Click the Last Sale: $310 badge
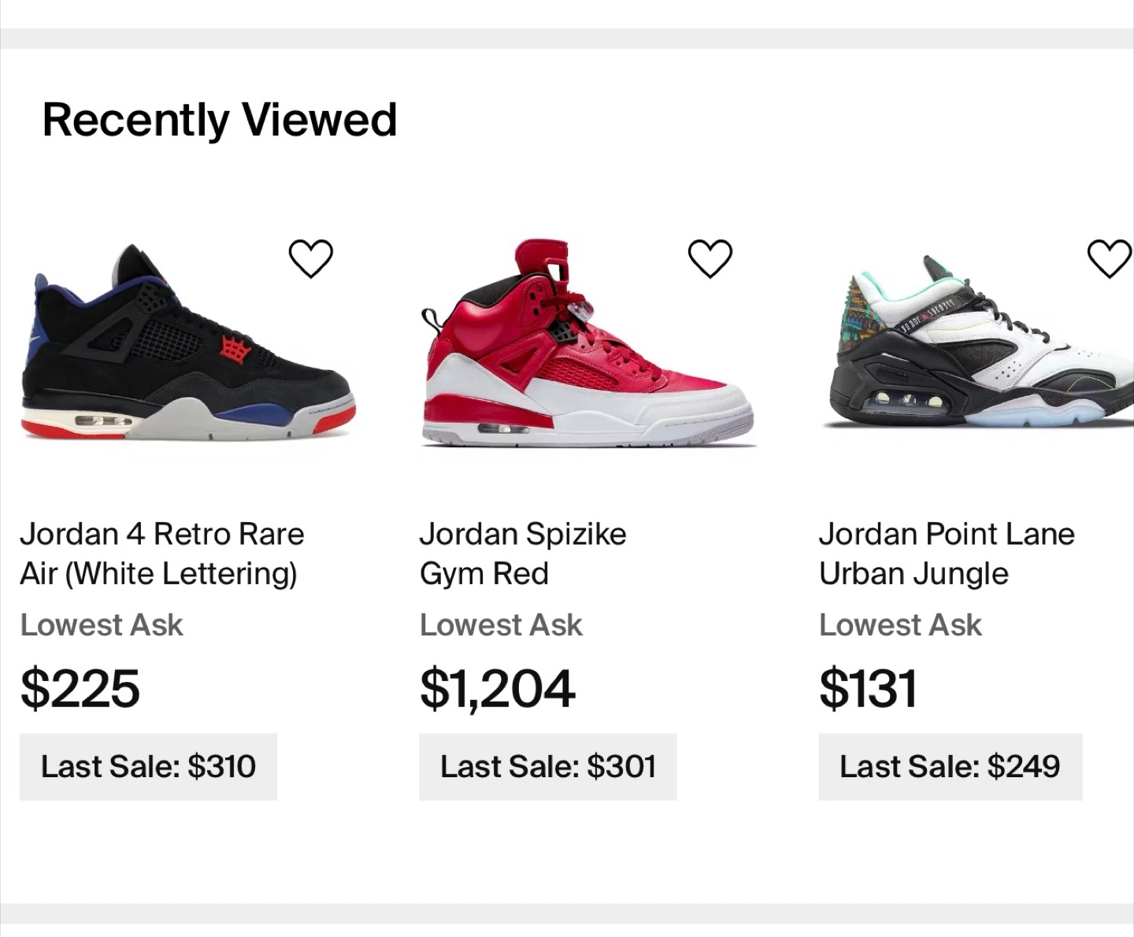The height and width of the screenshot is (937, 1134). (x=148, y=766)
